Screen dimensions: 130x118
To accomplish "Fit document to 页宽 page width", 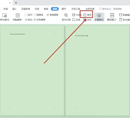I will (x=76, y=20).
